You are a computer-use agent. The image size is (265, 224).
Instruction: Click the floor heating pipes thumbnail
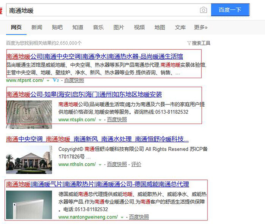[29, 115]
